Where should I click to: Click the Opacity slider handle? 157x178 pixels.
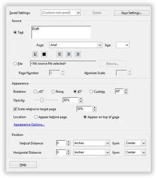42,100
